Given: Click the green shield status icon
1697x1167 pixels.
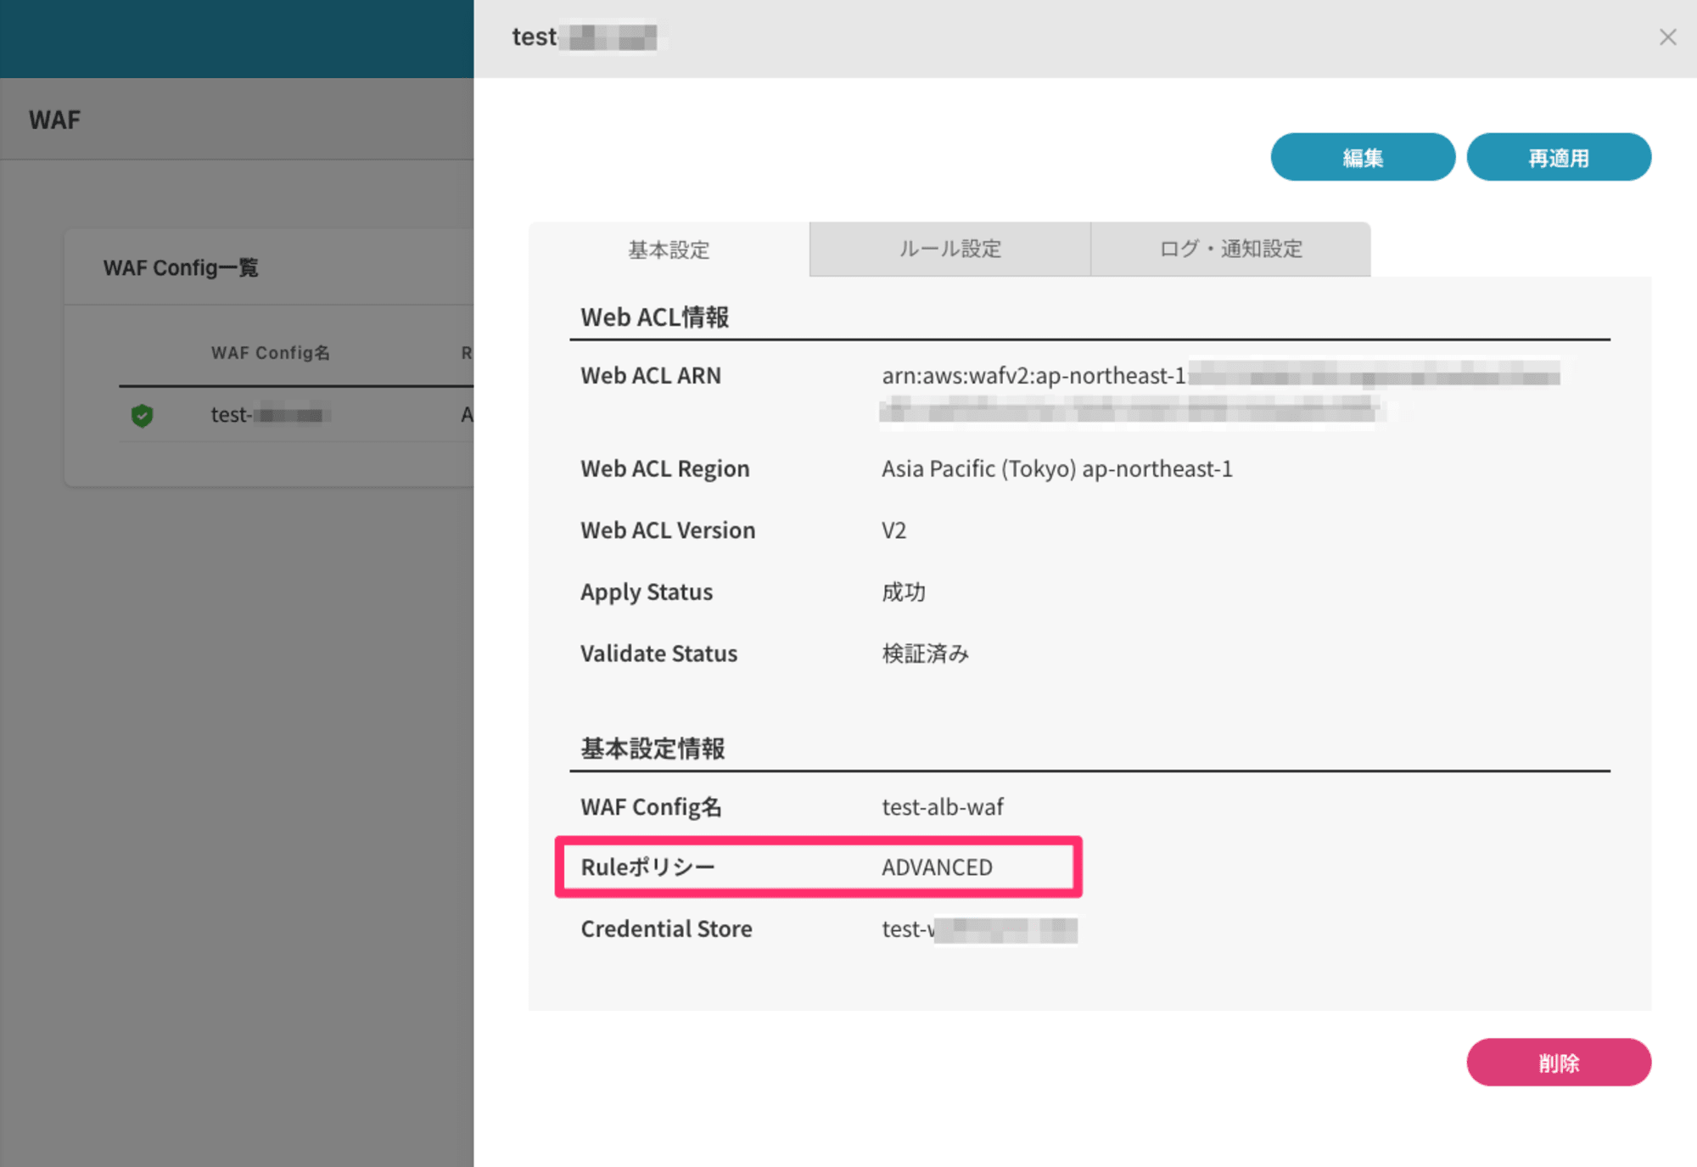Looking at the screenshot, I should 143,415.
